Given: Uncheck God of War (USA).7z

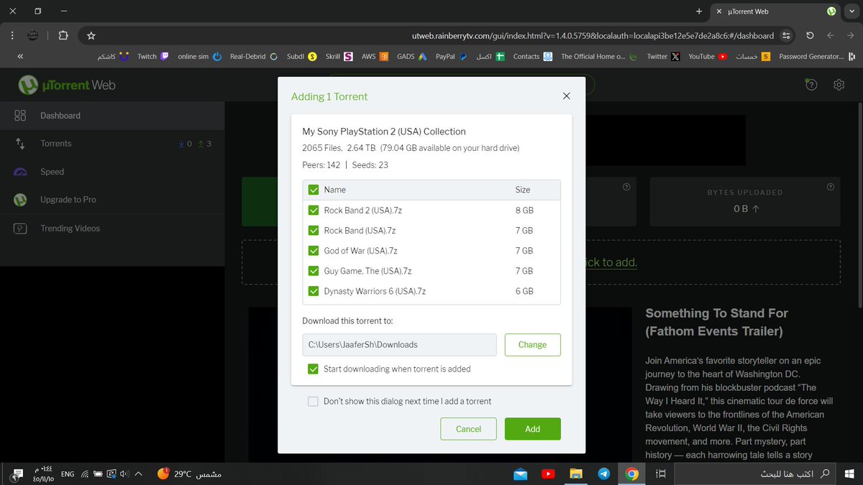Looking at the screenshot, I should (x=314, y=251).
